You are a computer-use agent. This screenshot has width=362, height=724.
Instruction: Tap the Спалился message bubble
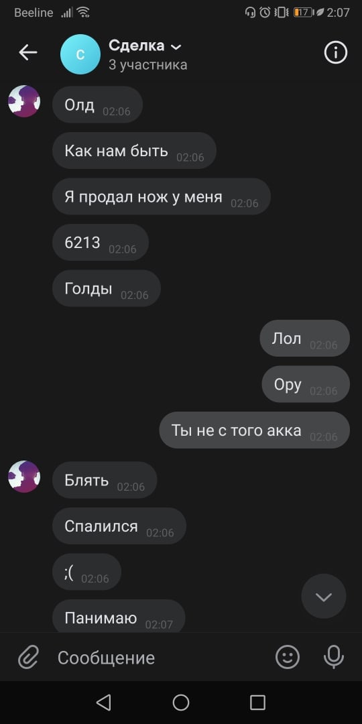119,526
